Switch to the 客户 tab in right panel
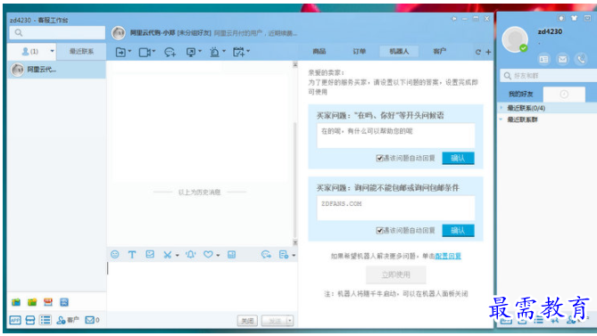This screenshot has width=597, height=336. 439,52
